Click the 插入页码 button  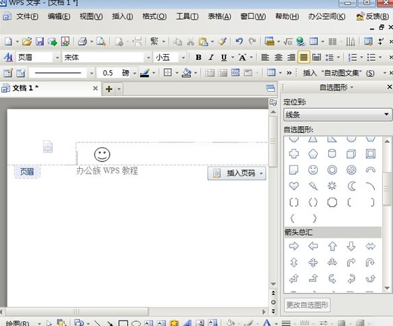coord(237,173)
